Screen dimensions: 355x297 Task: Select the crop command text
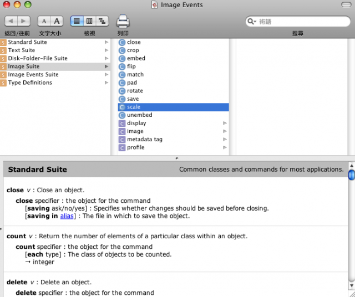133,50
